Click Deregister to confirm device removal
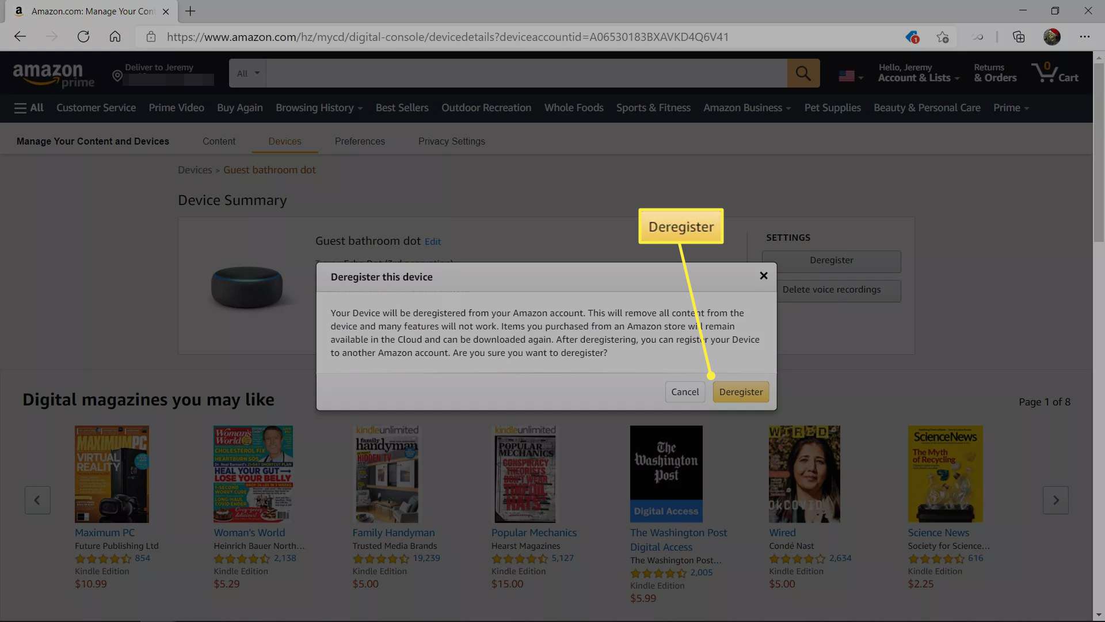1105x622 pixels. (740, 391)
